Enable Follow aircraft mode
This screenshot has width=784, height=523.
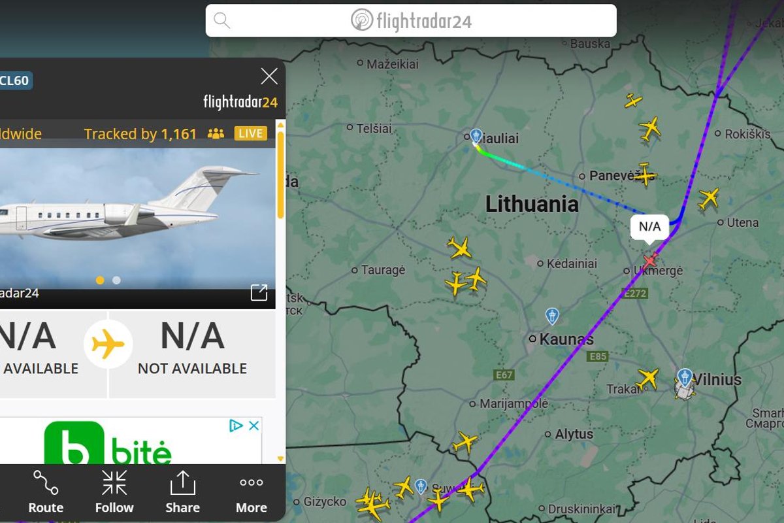coord(114,492)
